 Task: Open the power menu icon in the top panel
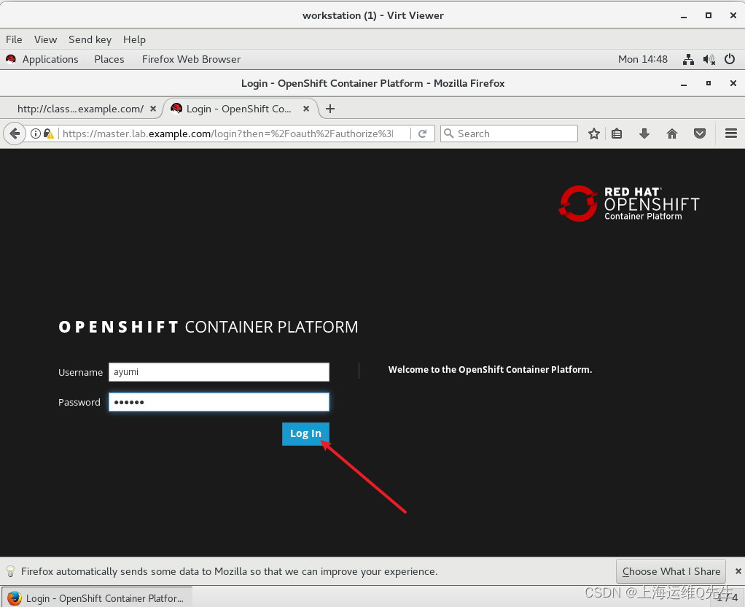click(730, 60)
